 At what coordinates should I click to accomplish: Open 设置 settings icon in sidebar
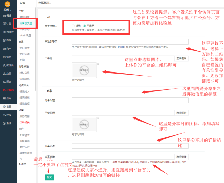4,107
